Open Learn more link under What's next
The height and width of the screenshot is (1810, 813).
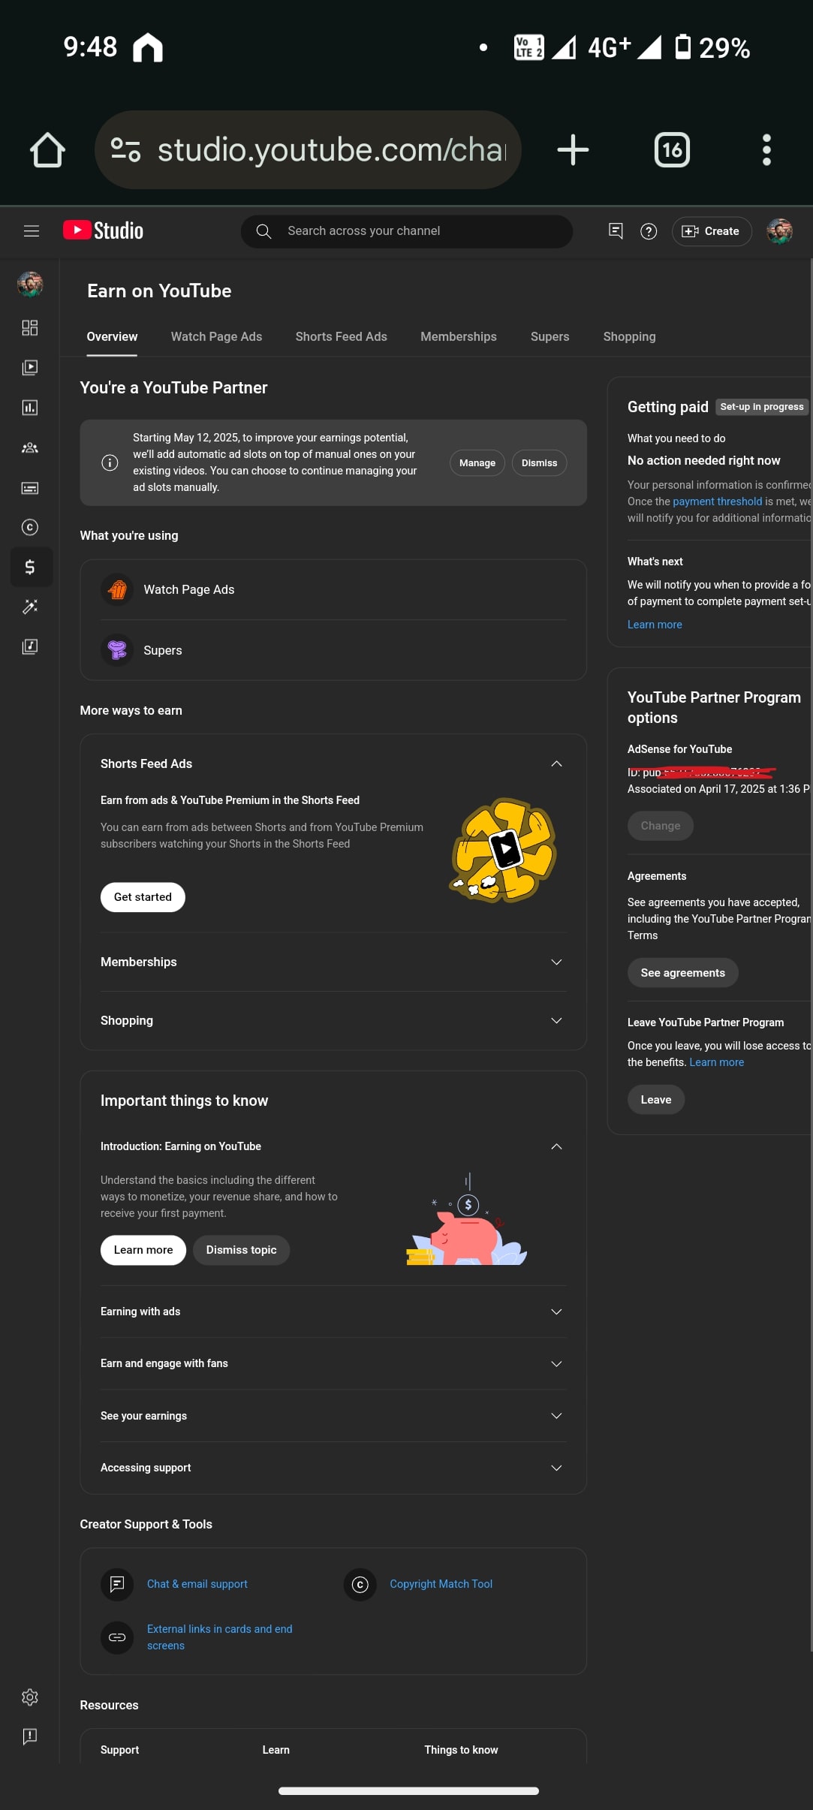pyautogui.click(x=655, y=625)
